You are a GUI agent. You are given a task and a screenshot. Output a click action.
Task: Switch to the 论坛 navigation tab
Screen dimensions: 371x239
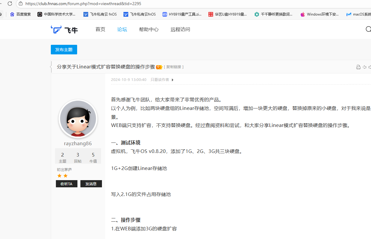tap(122, 29)
